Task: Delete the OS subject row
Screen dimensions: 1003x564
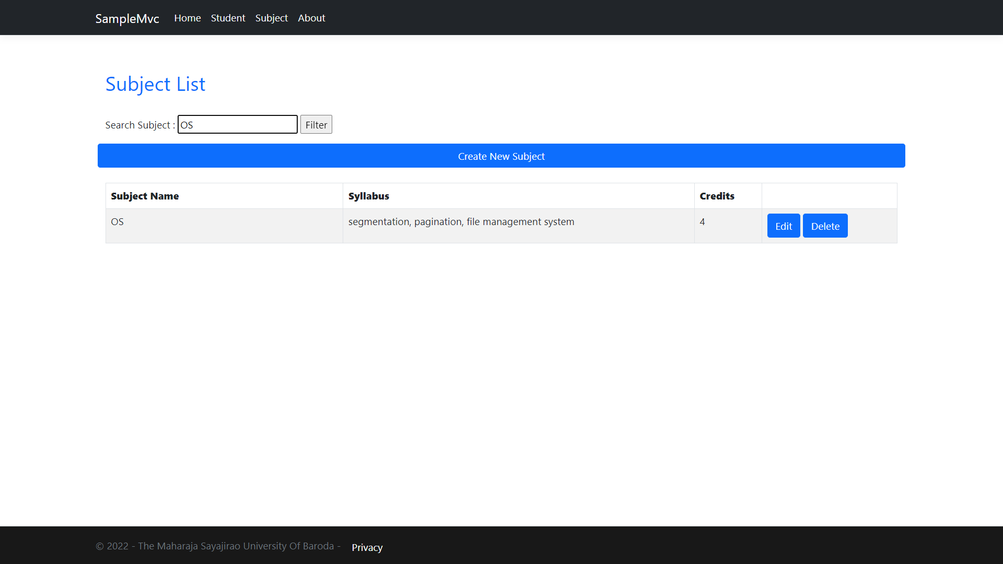Action: pyautogui.click(x=825, y=226)
